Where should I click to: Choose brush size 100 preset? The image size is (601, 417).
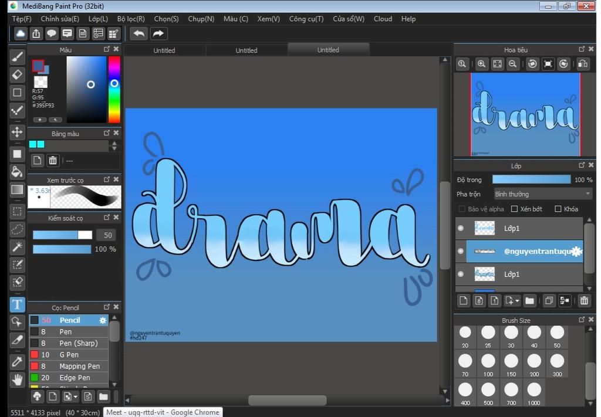(488, 365)
